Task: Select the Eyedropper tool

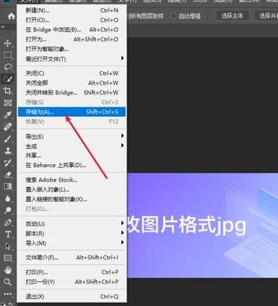Action: [8, 115]
